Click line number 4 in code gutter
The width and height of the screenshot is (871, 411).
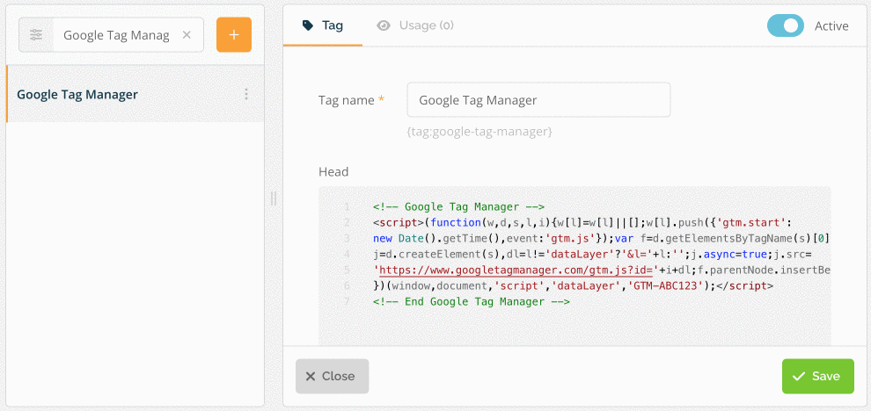347,255
